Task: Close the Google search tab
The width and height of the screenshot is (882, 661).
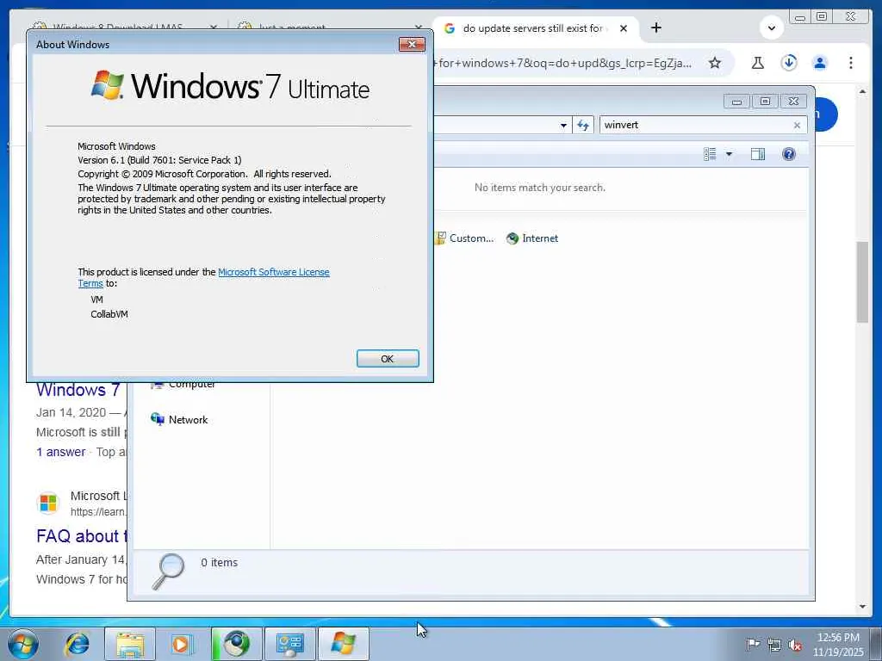Action: [x=624, y=28]
